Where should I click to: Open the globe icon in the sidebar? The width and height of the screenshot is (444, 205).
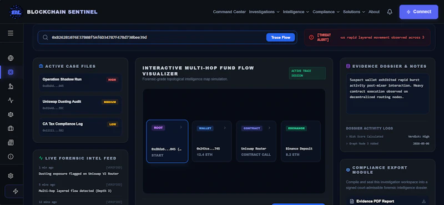pos(11,58)
